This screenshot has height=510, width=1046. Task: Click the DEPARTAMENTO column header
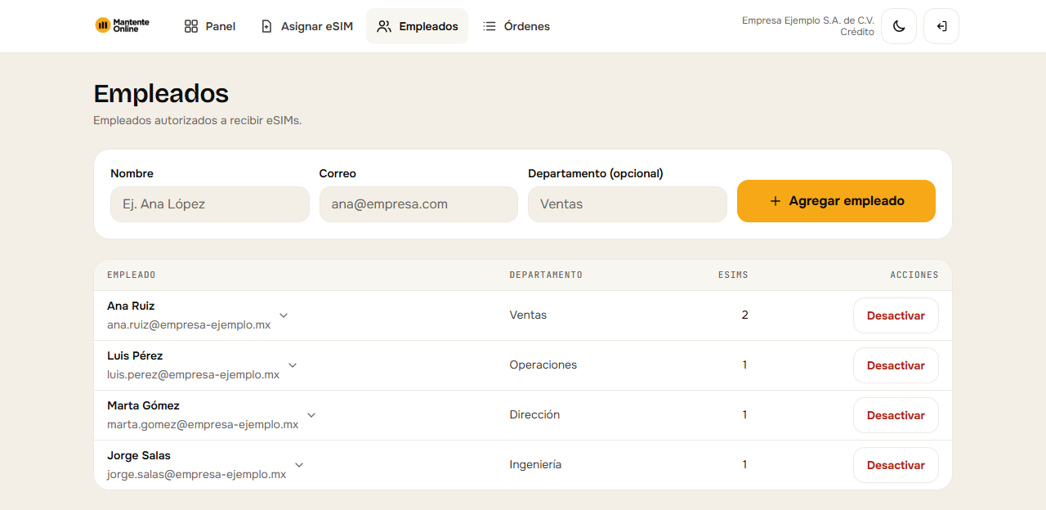click(546, 275)
